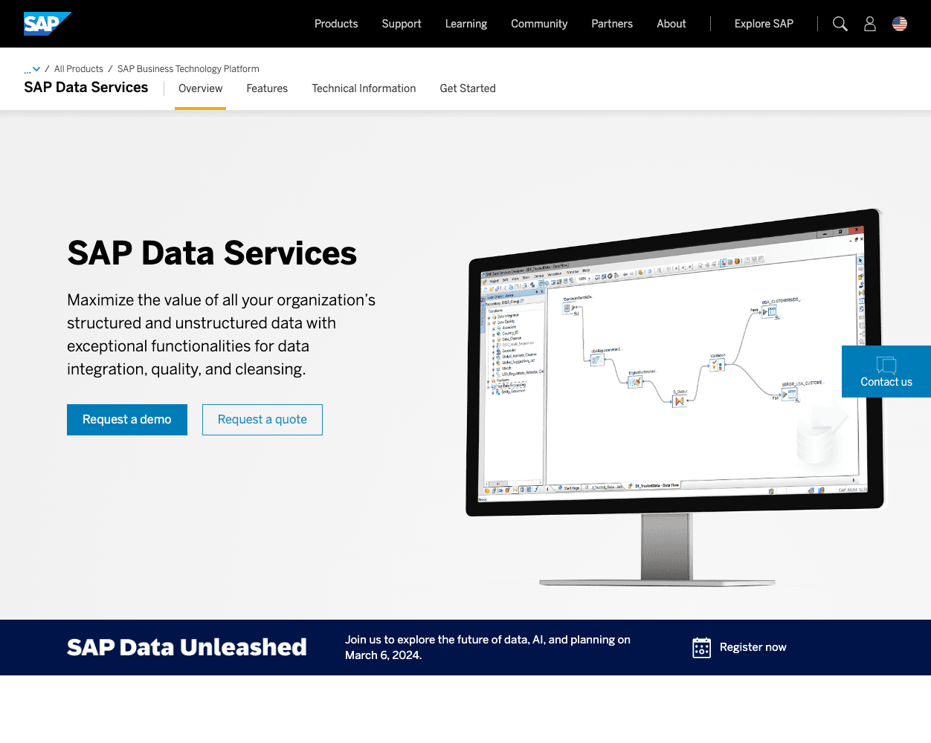Click the calendar icon beside Register now

point(701,648)
